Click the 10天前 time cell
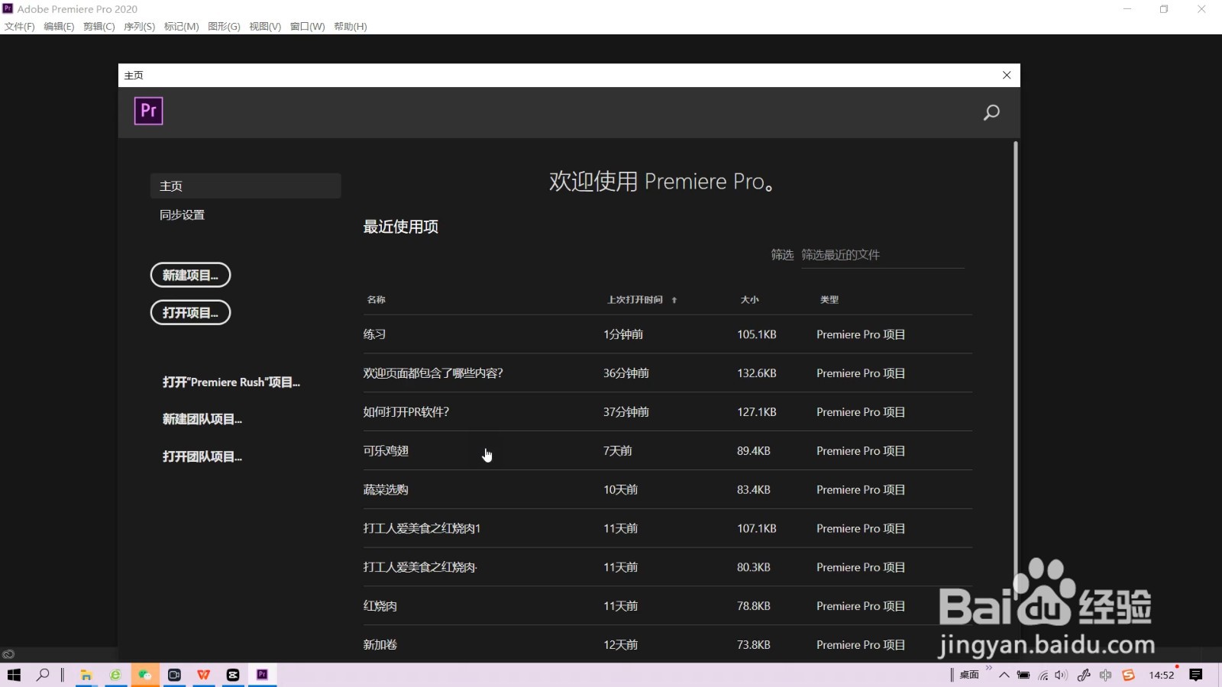The width and height of the screenshot is (1222, 687). coord(620,490)
